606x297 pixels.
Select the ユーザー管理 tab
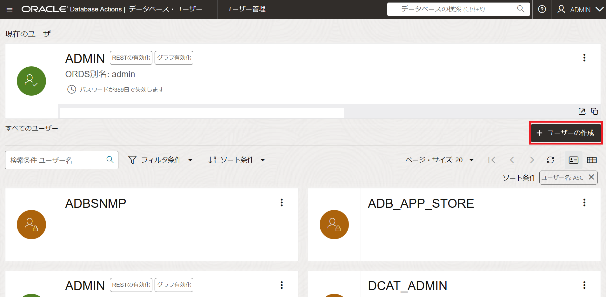click(245, 9)
